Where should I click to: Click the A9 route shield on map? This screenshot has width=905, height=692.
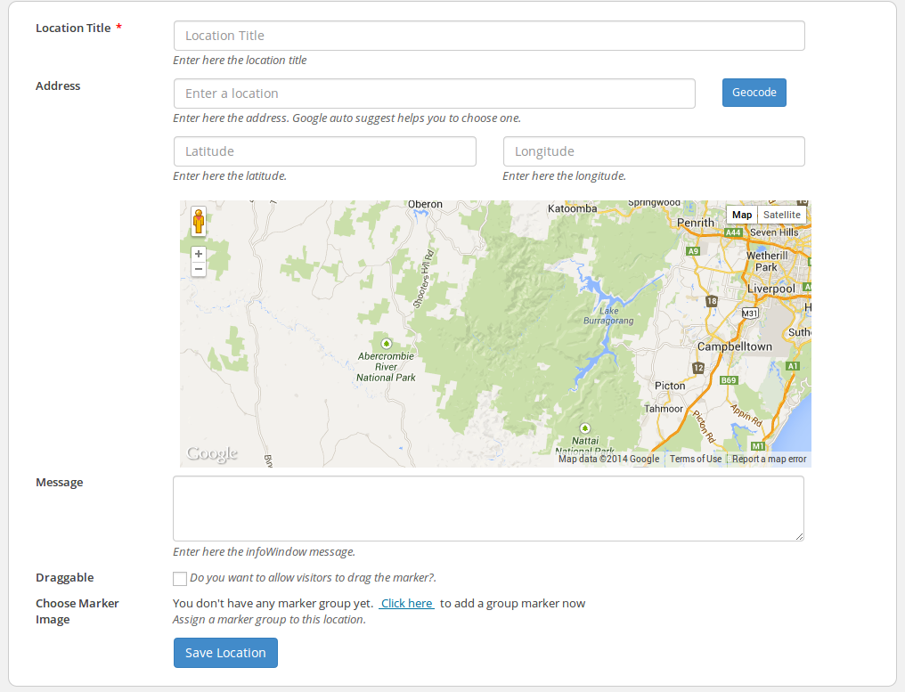click(x=693, y=251)
